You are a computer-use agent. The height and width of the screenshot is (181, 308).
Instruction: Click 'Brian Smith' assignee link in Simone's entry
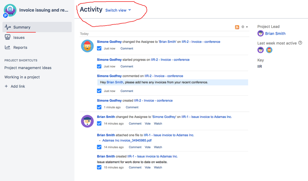point(167,42)
